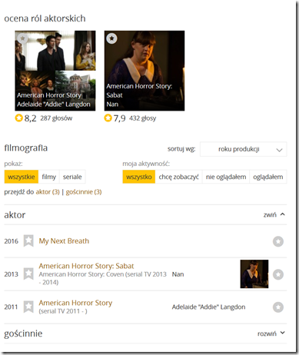The height and width of the screenshot is (355, 299).
Task: Select 'nie oglądałem' activity filter
Action: [x=226, y=177]
